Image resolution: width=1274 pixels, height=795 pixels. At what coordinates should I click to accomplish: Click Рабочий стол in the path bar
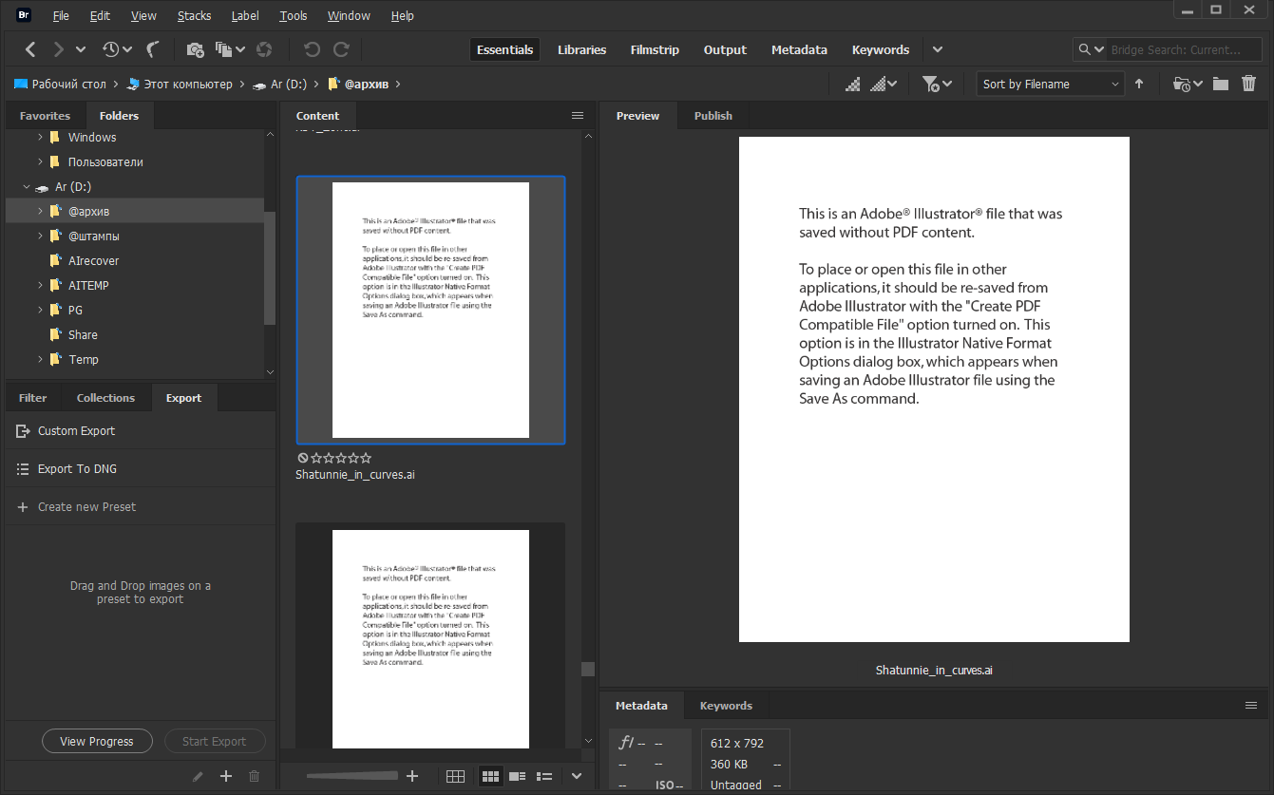coord(60,84)
